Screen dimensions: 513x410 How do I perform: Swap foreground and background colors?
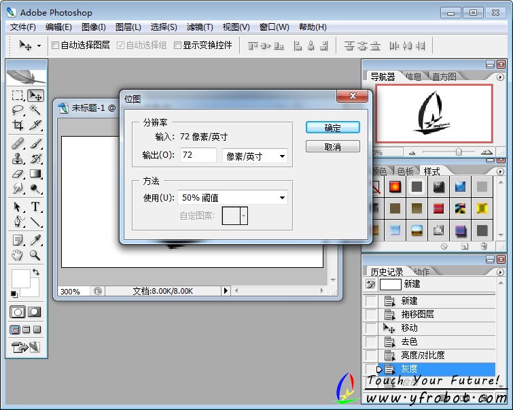[36, 272]
